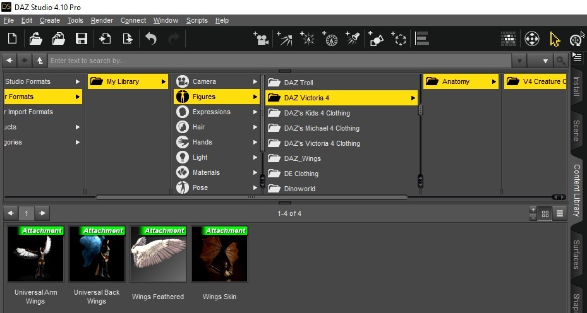
Task: Select the Universal manipulator tool
Action: pos(532,38)
